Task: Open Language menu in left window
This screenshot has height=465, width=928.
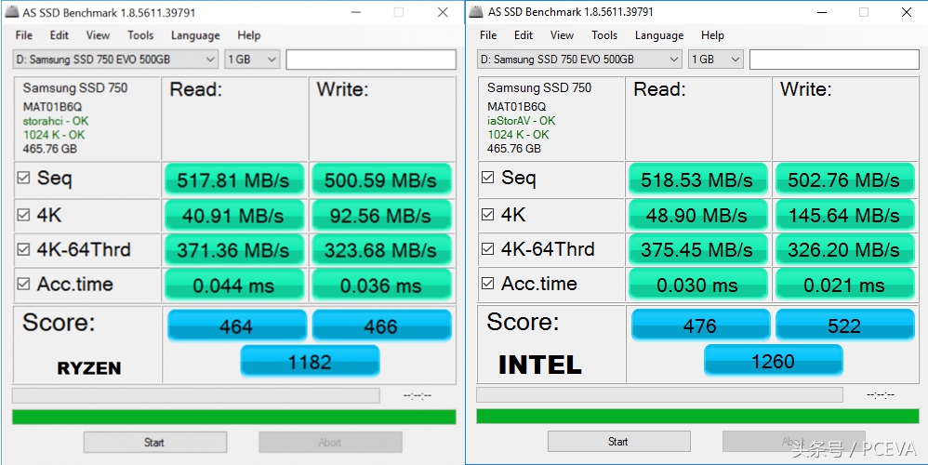Action: (x=195, y=35)
